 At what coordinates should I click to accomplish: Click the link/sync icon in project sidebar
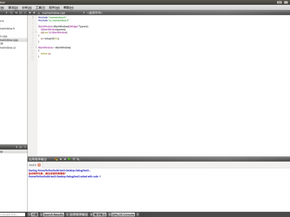(x=16, y=13)
